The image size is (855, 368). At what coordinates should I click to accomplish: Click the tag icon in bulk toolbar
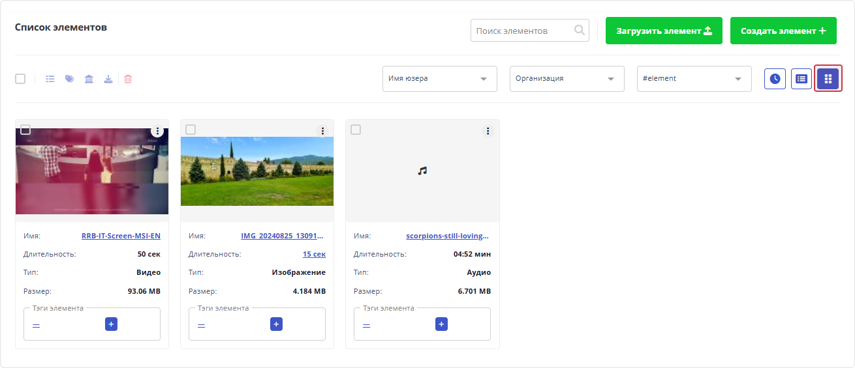69,79
